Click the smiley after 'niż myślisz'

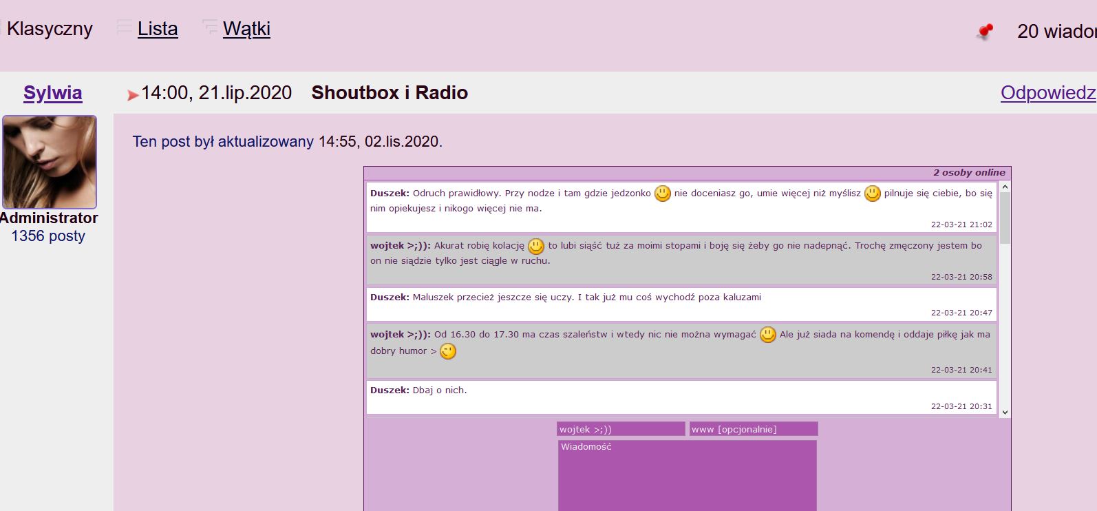[872, 194]
